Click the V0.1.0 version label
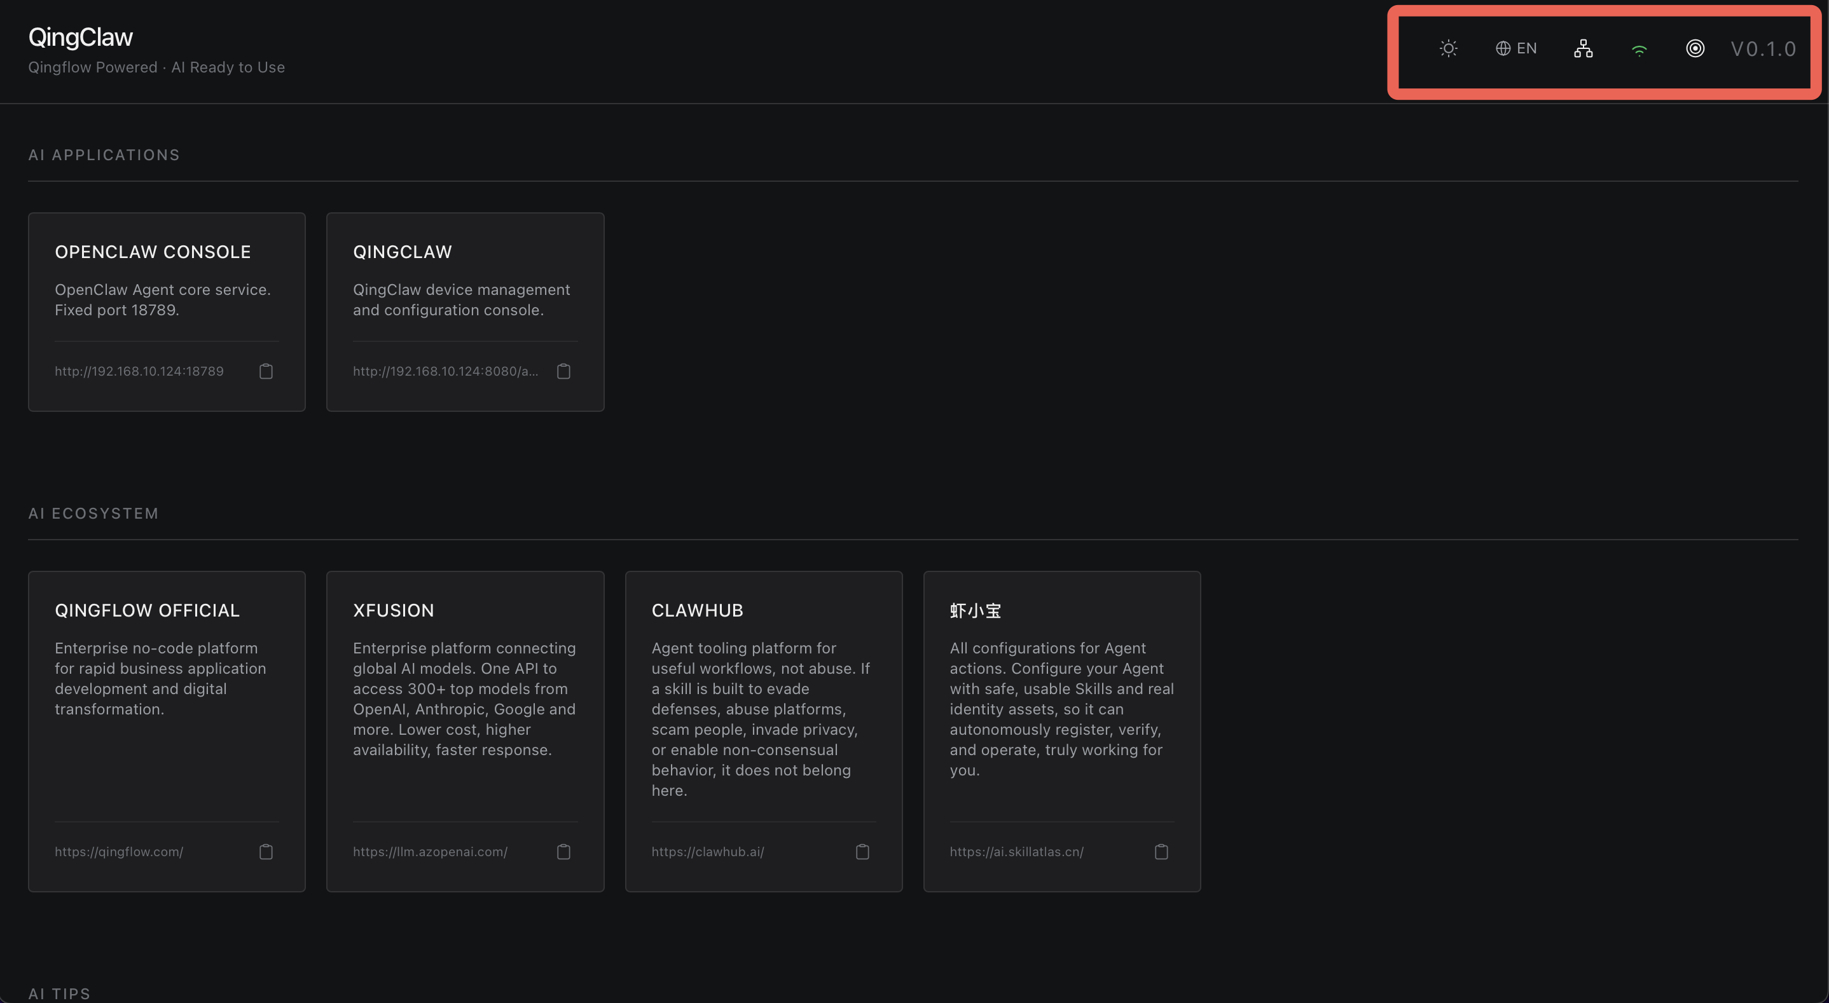 point(1763,49)
